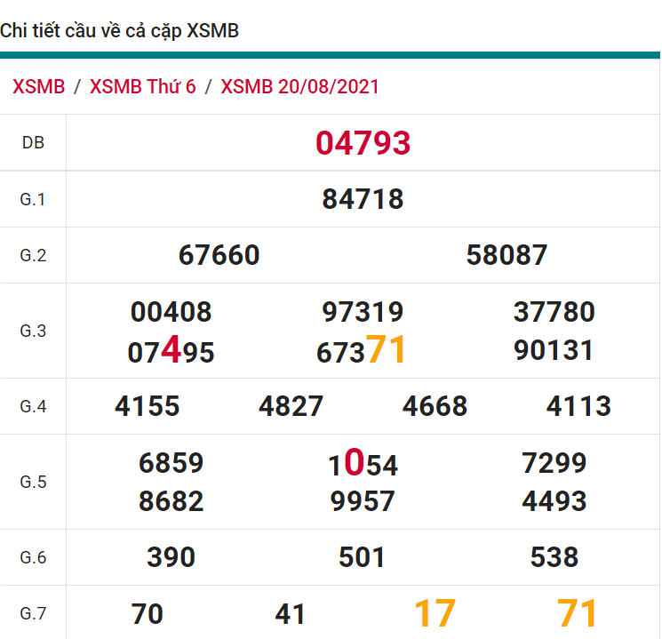Select the G.4 number 4827
Image resolution: width=662 pixels, height=639 pixels.
[x=291, y=407]
